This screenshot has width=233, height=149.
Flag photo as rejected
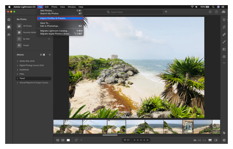click(128, 140)
